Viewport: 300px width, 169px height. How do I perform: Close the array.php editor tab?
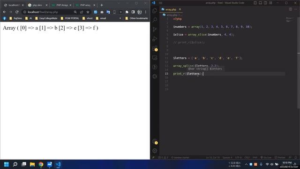click(x=180, y=9)
